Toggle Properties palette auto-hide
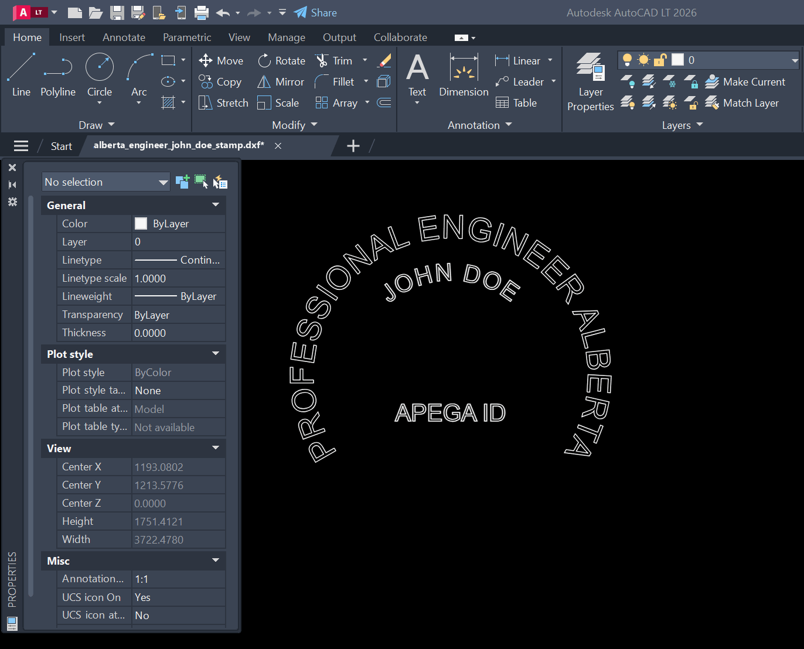804x649 pixels. pyautogui.click(x=12, y=185)
